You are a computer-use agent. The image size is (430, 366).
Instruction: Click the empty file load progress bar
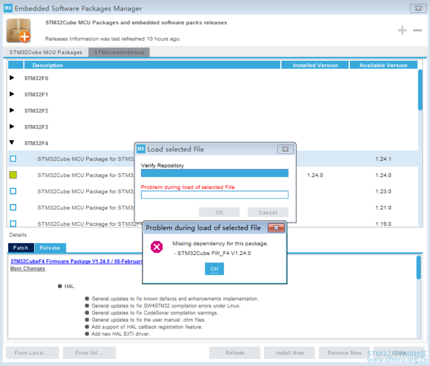point(214,195)
